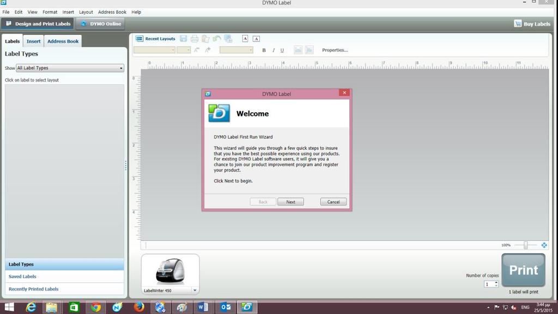This screenshot has width=558, height=314.
Task: Open the Properties dialog
Action: tap(335, 50)
